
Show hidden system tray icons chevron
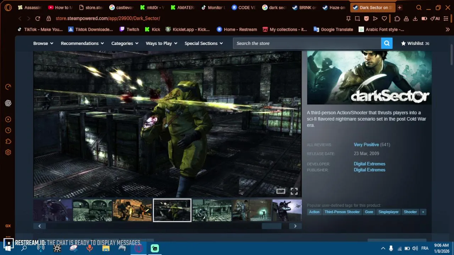[383, 248]
